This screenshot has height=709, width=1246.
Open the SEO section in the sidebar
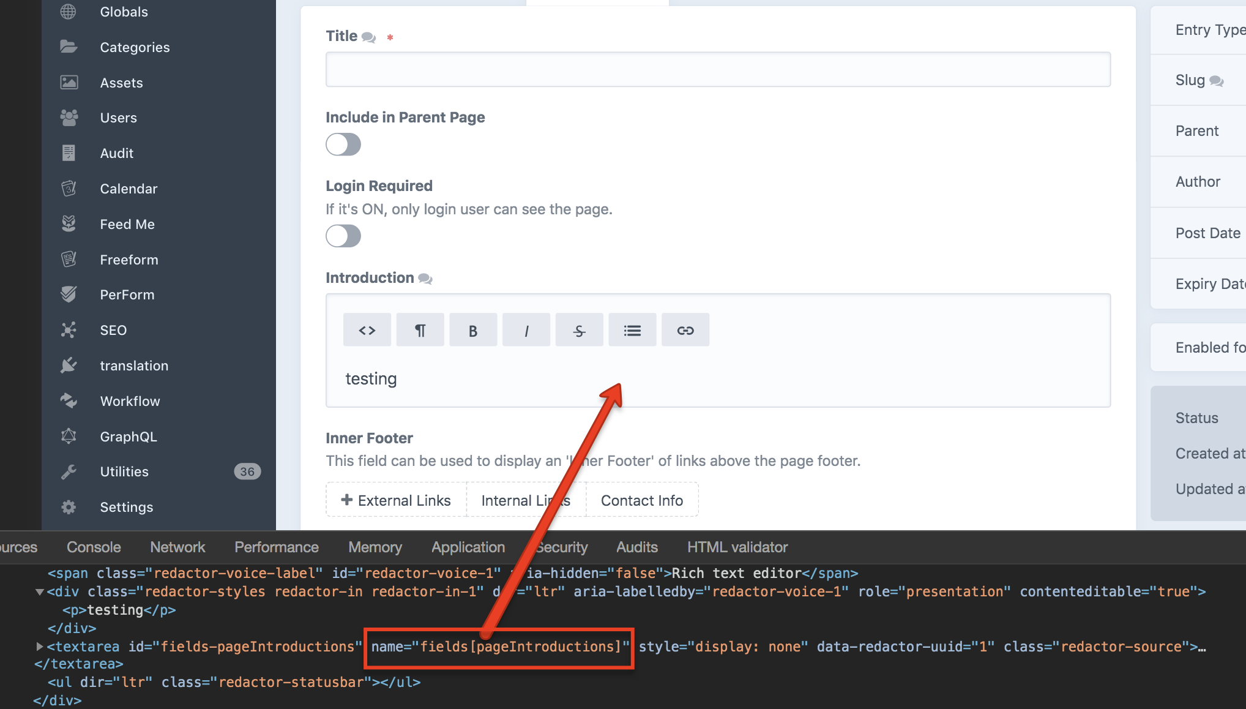pyautogui.click(x=114, y=330)
